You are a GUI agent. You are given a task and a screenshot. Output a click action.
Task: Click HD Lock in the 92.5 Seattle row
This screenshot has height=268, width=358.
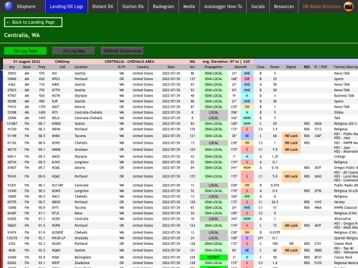point(291,250)
